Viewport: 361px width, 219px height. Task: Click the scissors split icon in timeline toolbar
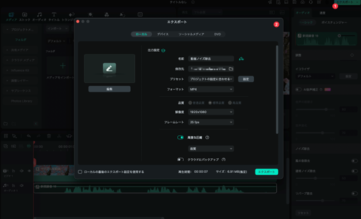pyautogui.click(x=59, y=136)
